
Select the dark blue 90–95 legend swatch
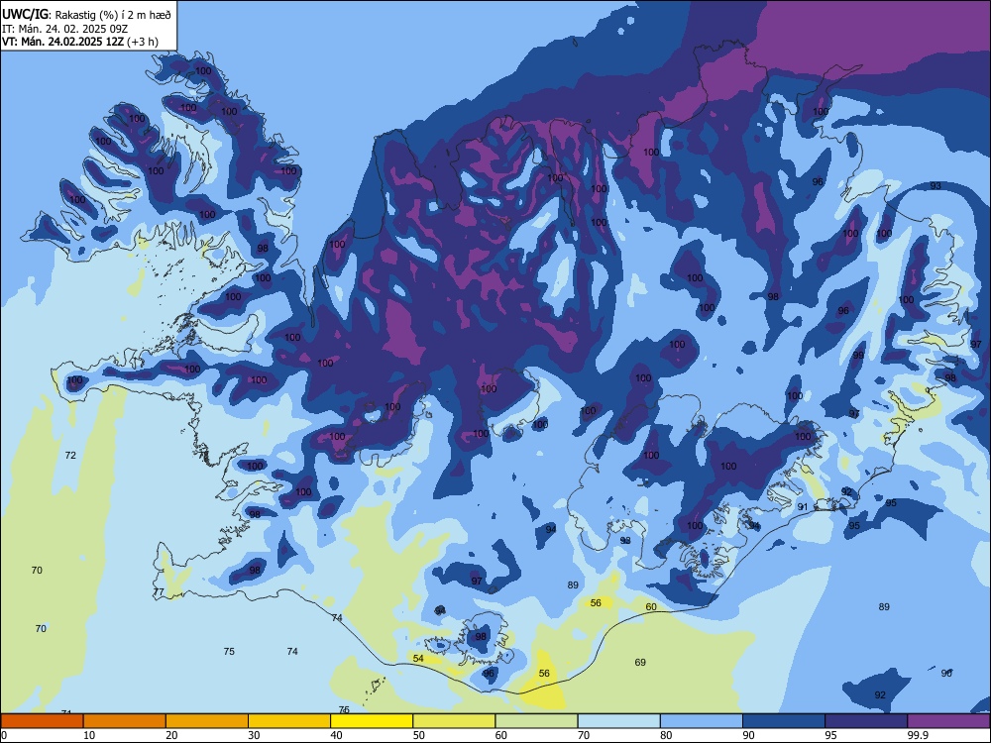coord(784,721)
